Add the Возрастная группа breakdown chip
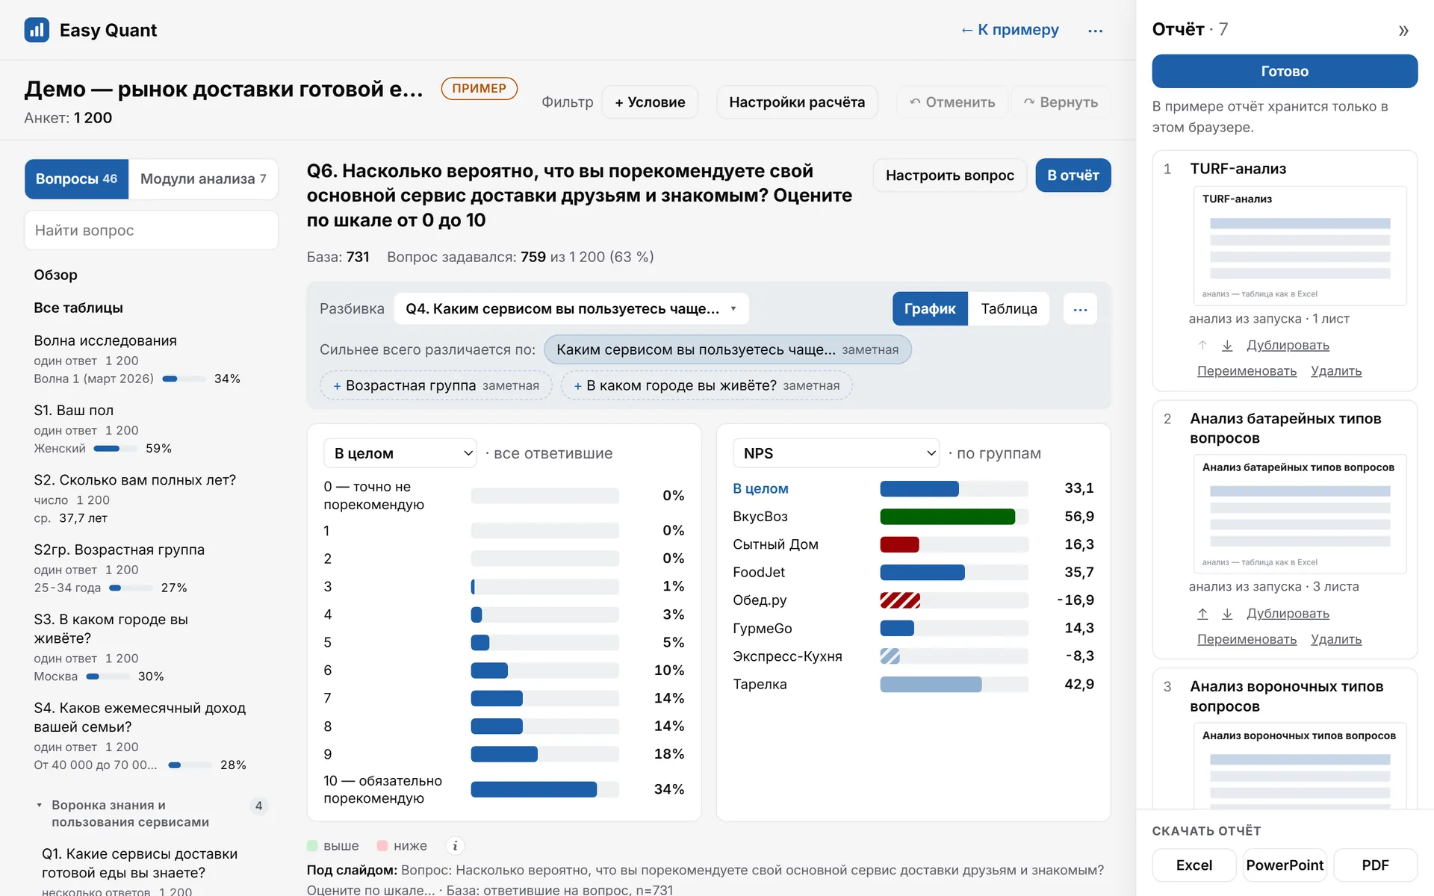This screenshot has width=1434, height=896. point(435,386)
